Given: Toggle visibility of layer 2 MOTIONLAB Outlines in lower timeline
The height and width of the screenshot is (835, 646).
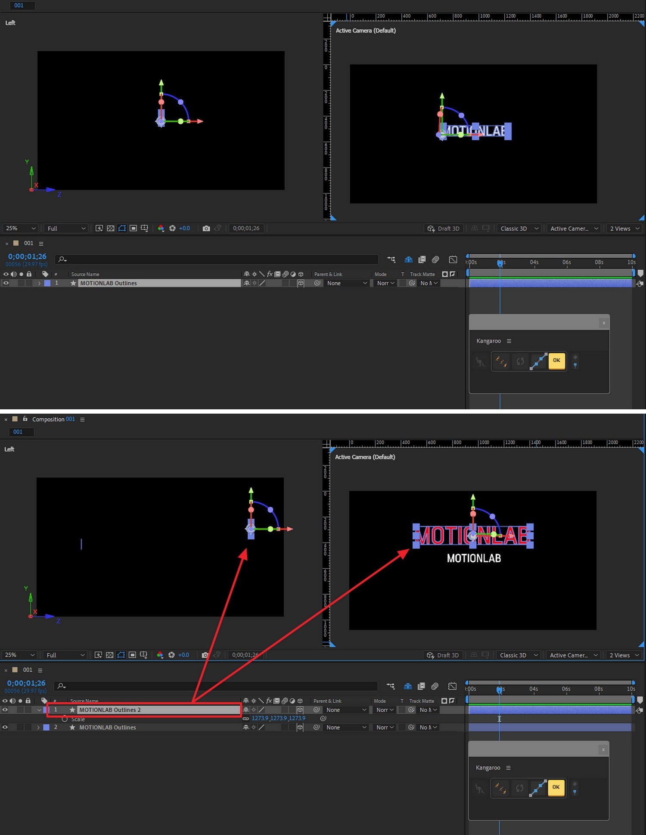Looking at the screenshot, I should 5,727.
